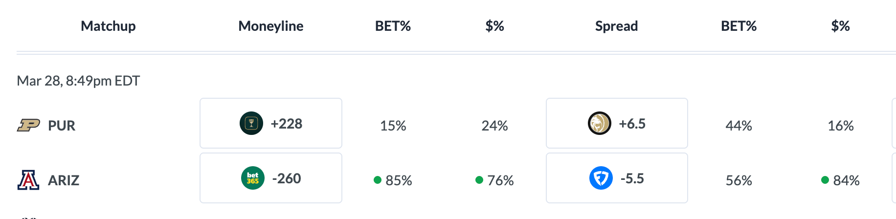Click the Arizona team logo icon
The width and height of the screenshot is (896, 219).
click(x=28, y=180)
